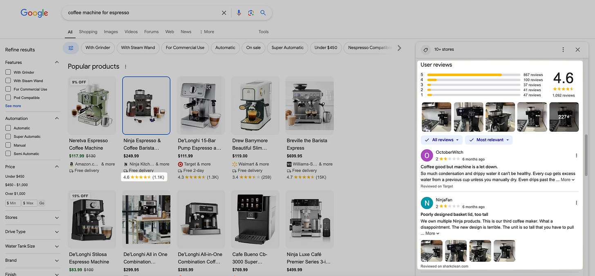This screenshot has width=595, height=276.
Task: Close the product side panel
Action: [577, 49]
